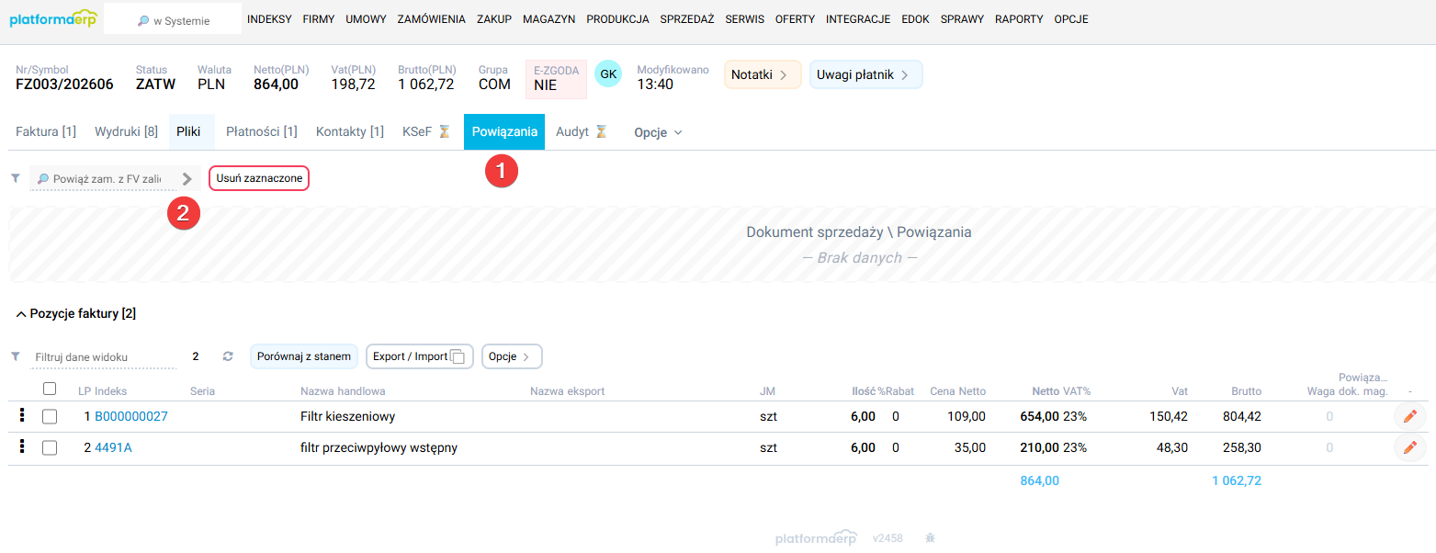1436x553 pixels.
Task: Open the Kontakty [1] tab
Action: pos(350,131)
